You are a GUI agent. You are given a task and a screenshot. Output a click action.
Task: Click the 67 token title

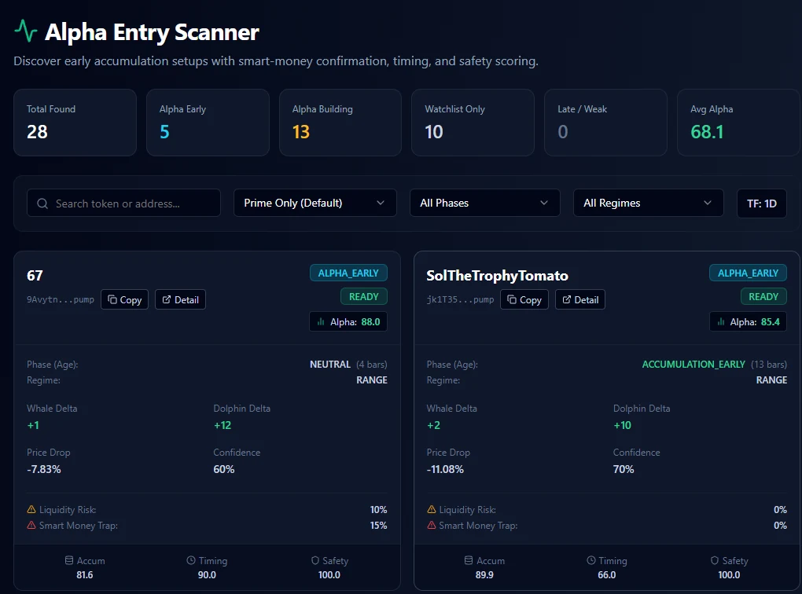click(x=35, y=276)
